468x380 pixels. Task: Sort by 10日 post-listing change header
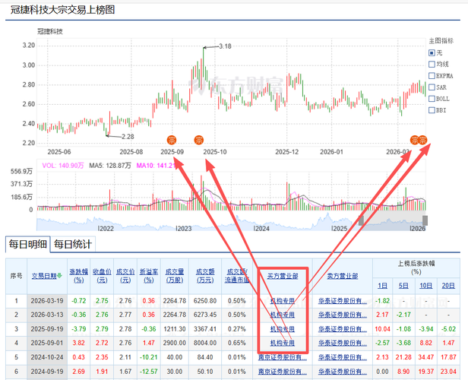[426, 286]
